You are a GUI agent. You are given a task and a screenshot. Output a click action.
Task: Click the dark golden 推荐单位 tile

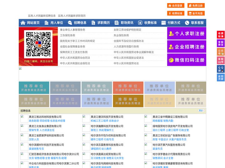(x=128, y=101)
